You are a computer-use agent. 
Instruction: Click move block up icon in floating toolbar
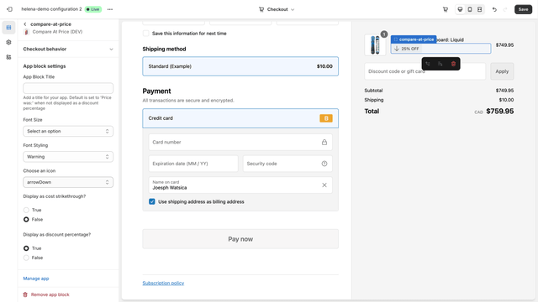(x=428, y=64)
